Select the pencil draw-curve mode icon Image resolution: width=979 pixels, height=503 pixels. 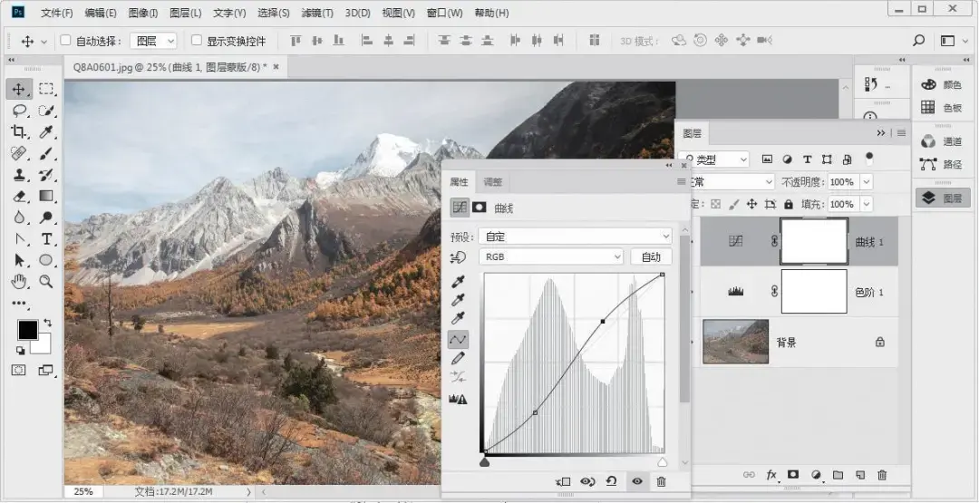coord(459,358)
